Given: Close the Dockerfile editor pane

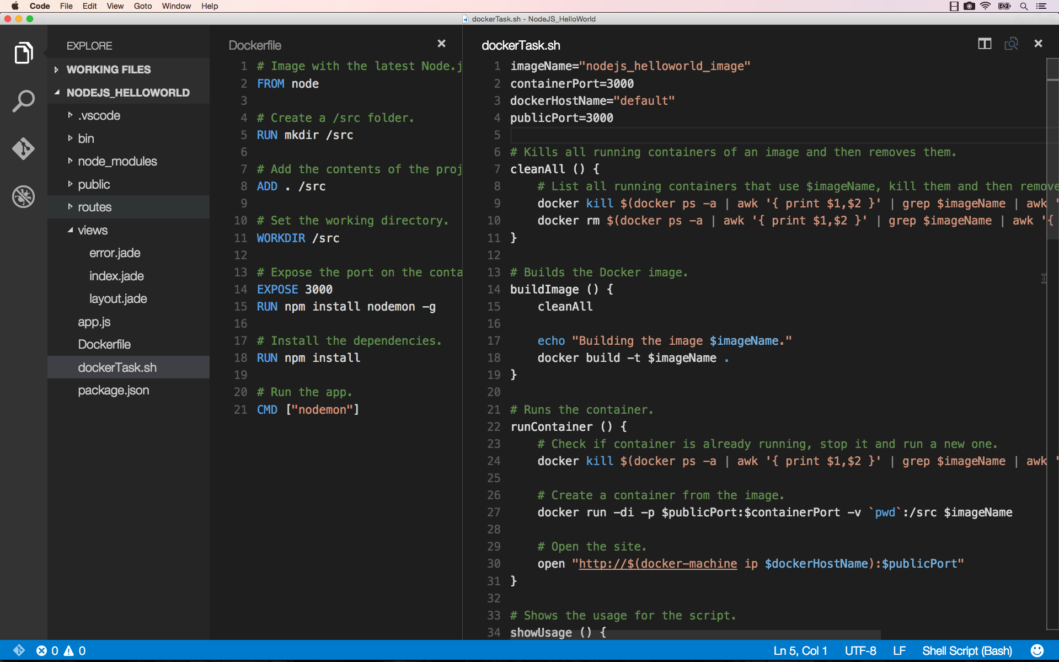Looking at the screenshot, I should [441, 43].
